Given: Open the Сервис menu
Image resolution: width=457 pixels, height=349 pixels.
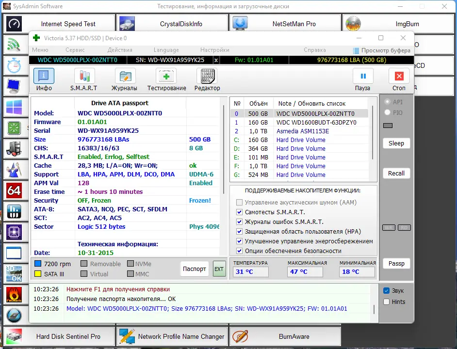Looking at the screenshot, I should click(75, 50).
